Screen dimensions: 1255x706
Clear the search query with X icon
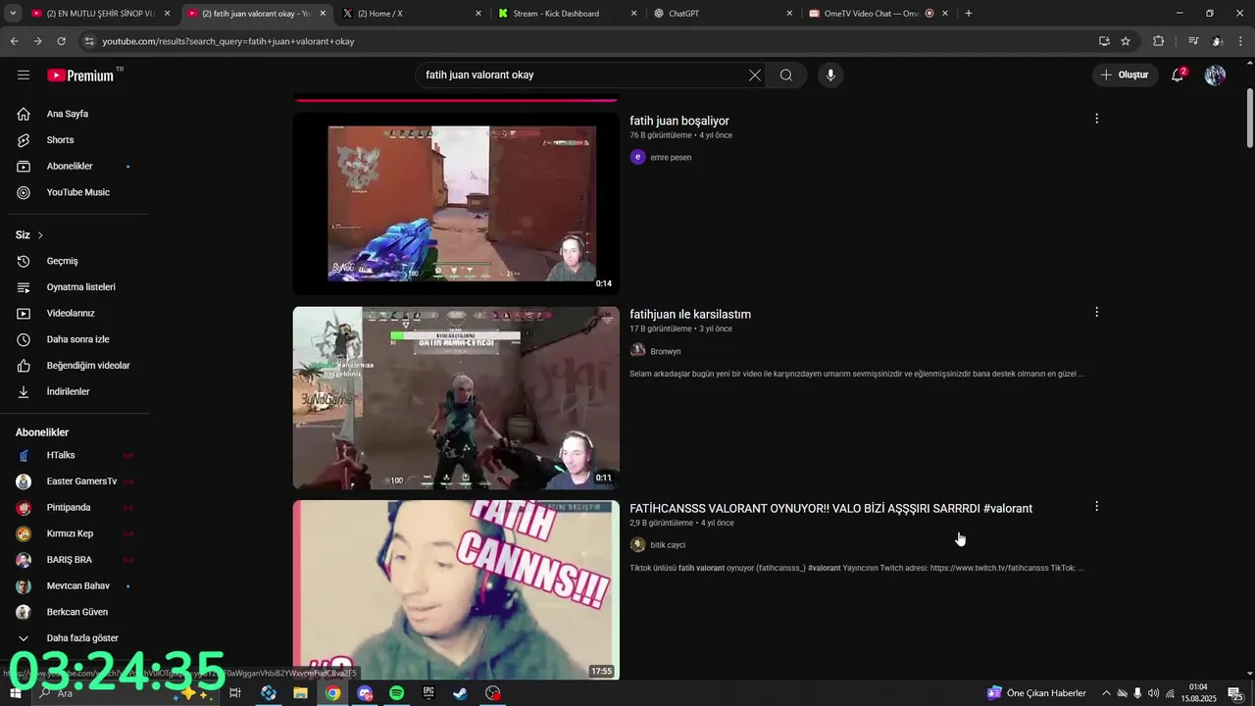click(x=755, y=76)
